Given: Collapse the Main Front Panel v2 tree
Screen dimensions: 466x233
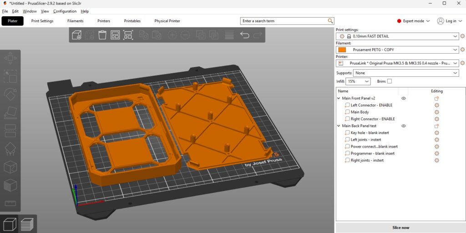Looking at the screenshot, I should click(339, 99).
